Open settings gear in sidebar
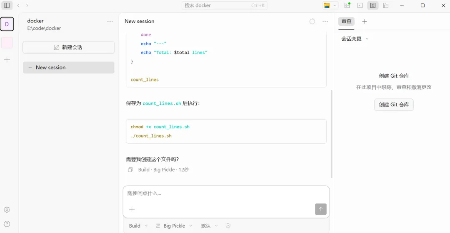The image size is (450, 233). (x=7, y=210)
